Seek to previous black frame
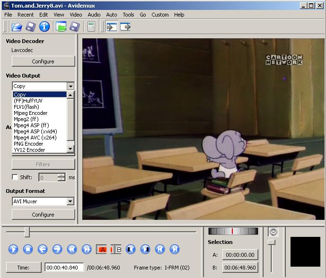Viewport: 326px width, 278px height. pyautogui.click(x=131, y=249)
